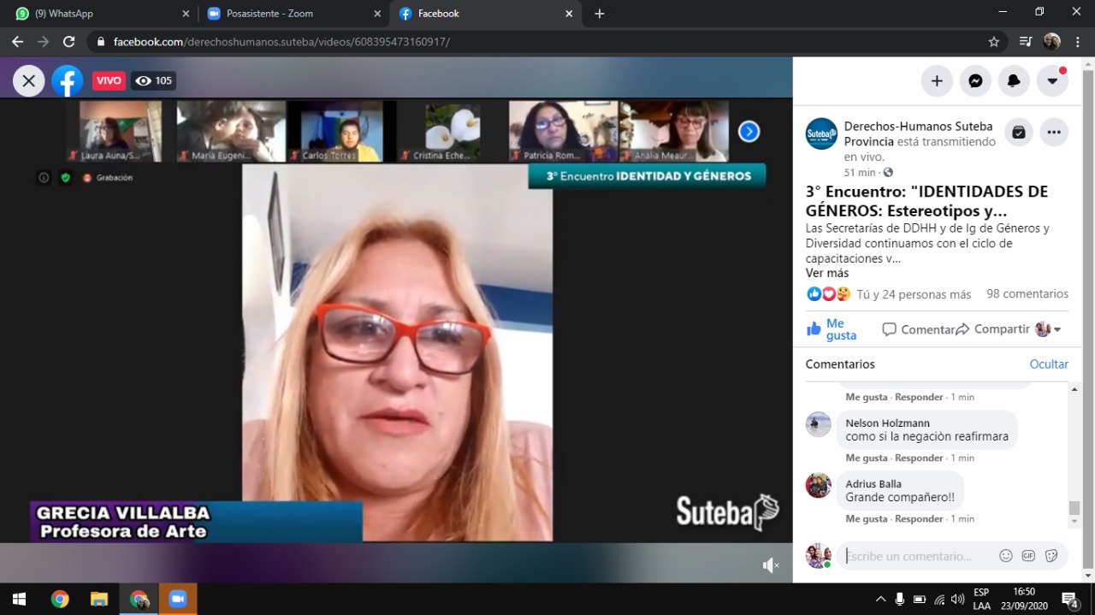Open the emoji picker in comment box
This screenshot has height=615, width=1095.
1006,556
